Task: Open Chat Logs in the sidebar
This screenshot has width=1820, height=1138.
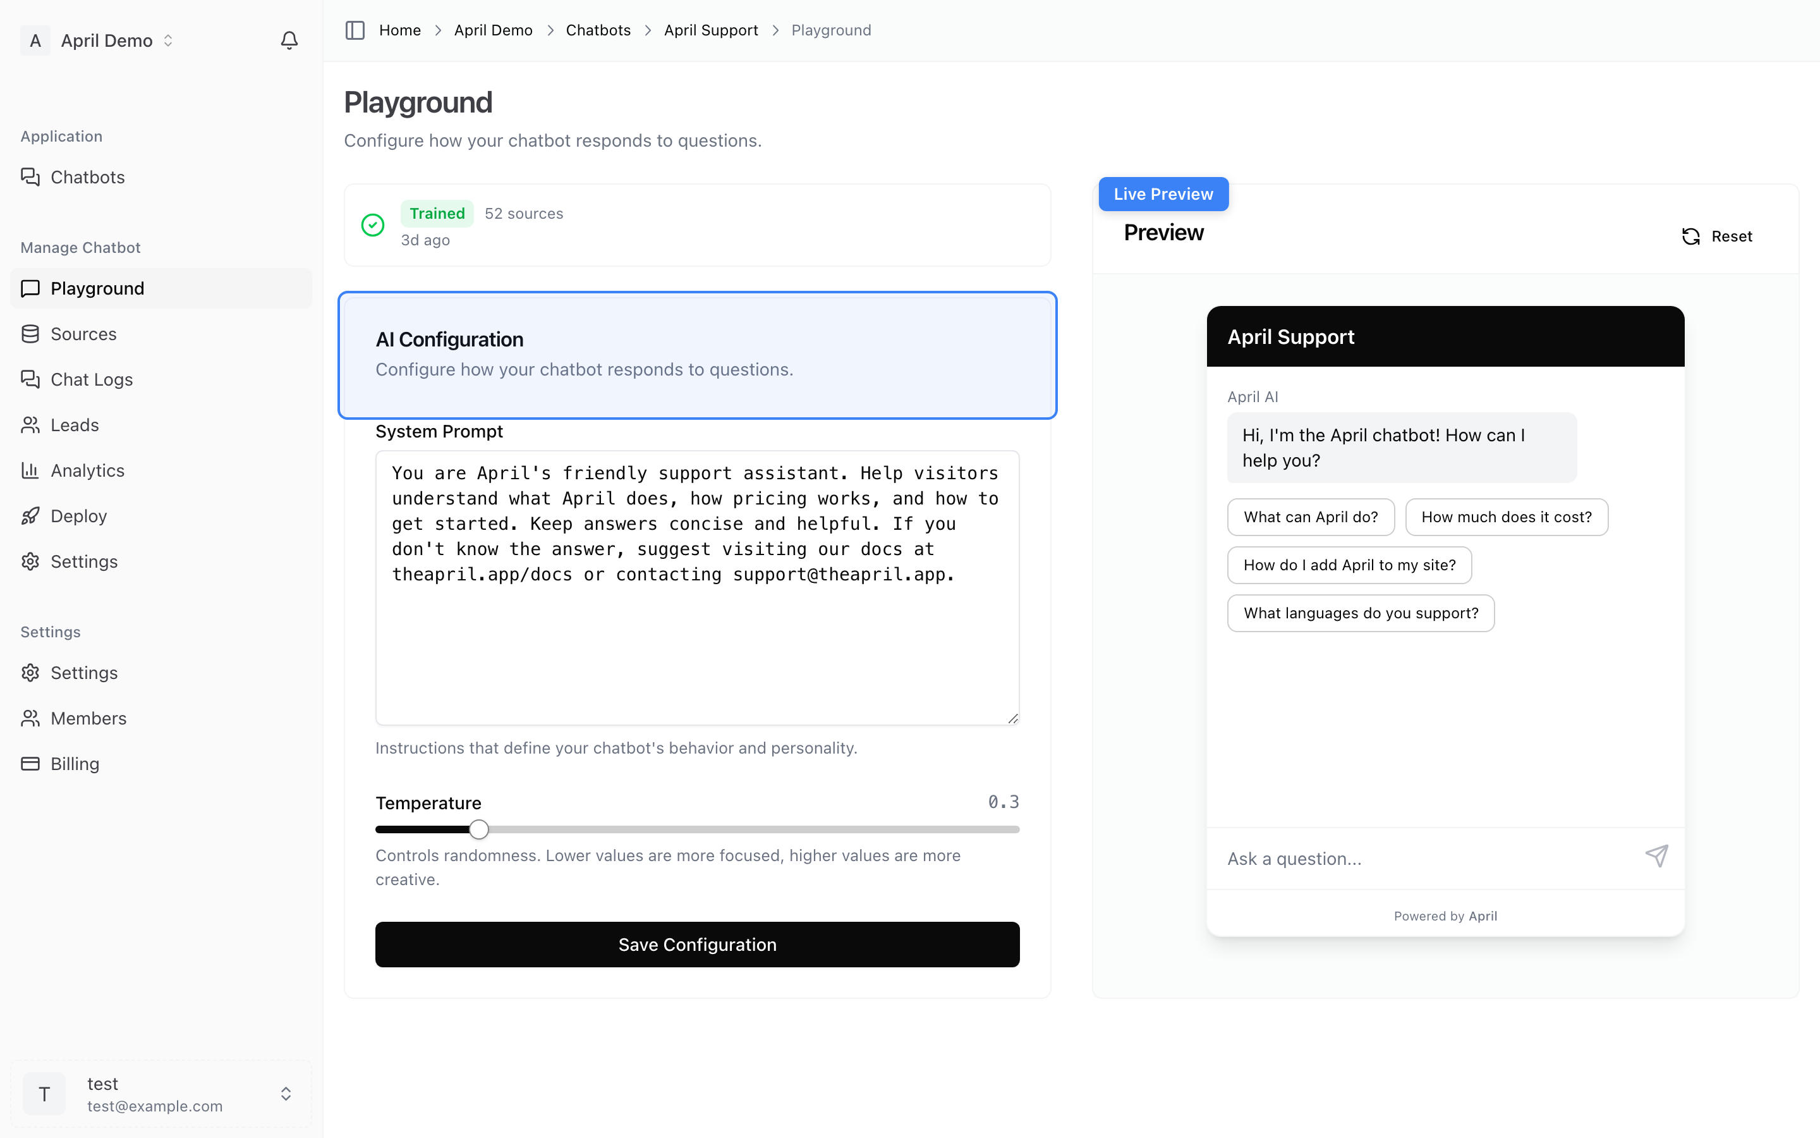Action: coord(161,379)
